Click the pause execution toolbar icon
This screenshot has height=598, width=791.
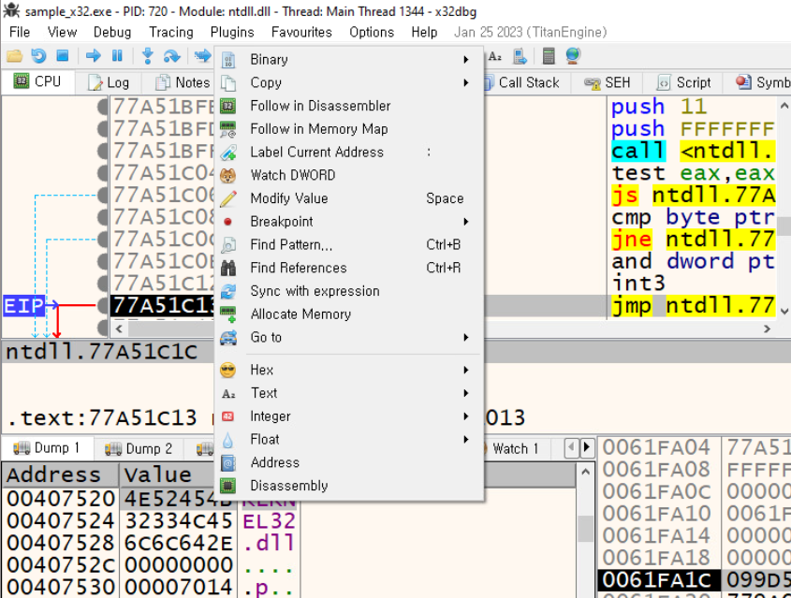(x=117, y=55)
